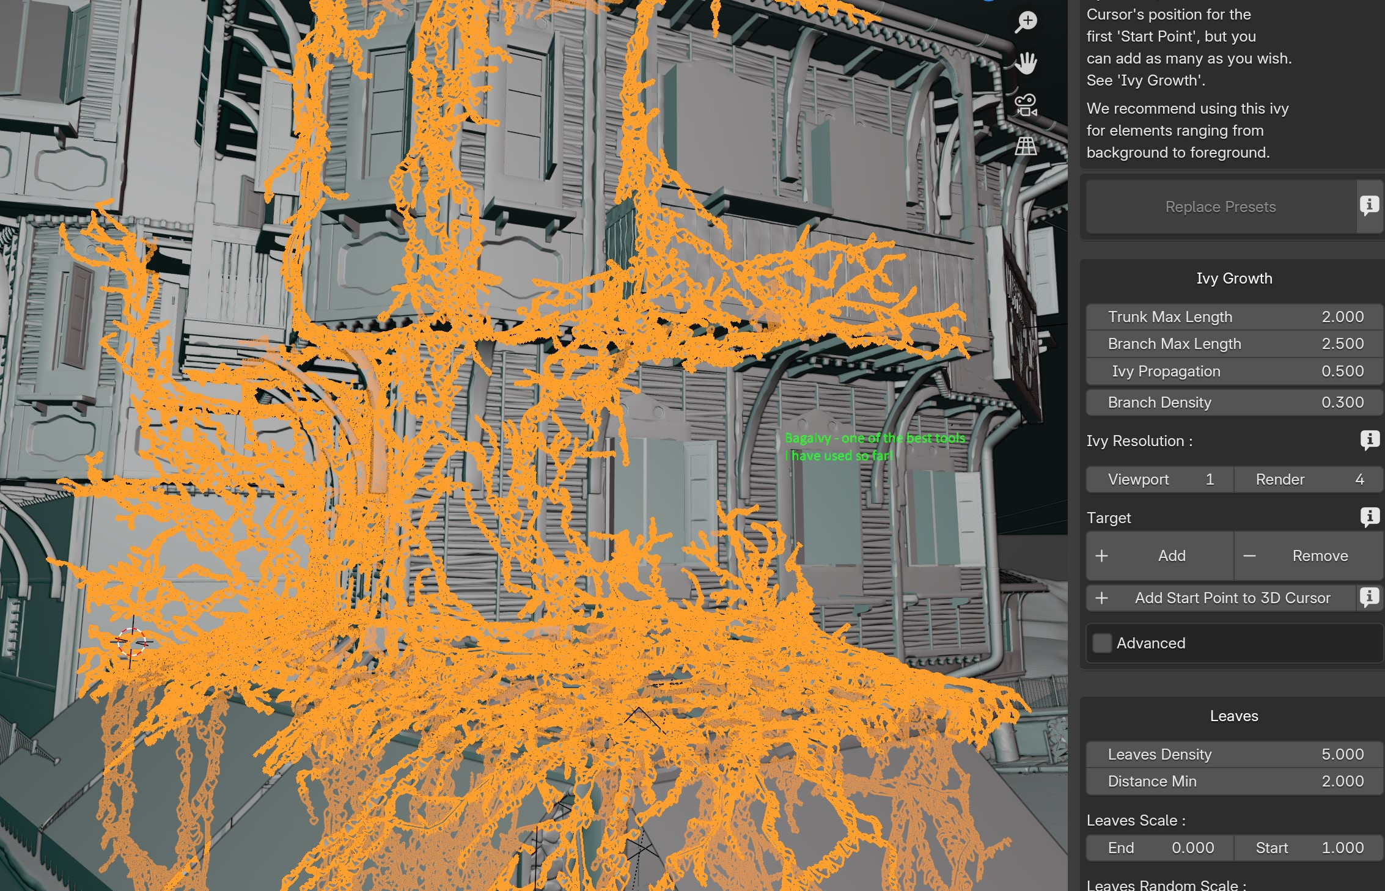The height and width of the screenshot is (891, 1385).
Task: Select the Move/Pan hand tool
Action: click(1026, 63)
